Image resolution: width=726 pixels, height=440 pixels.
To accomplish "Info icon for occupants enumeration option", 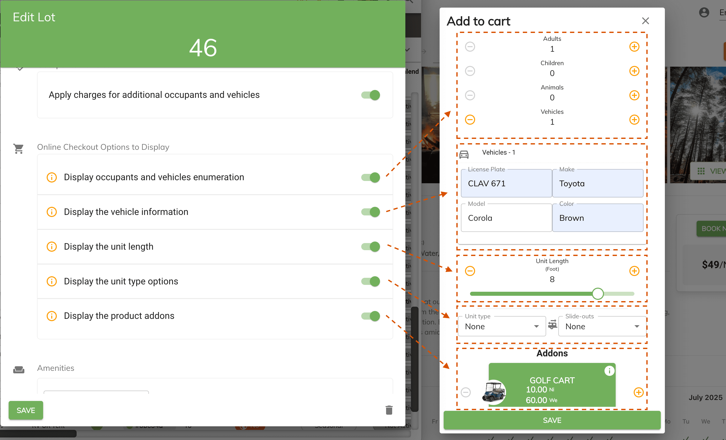I will (x=51, y=177).
